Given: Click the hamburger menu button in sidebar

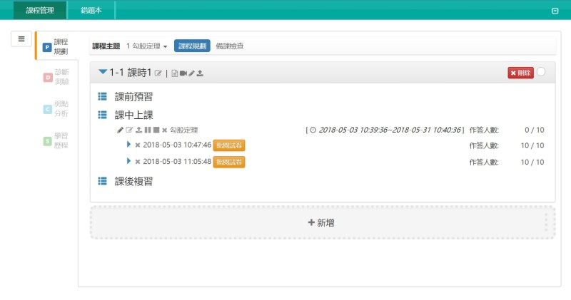Looking at the screenshot, I should click(x=21, y=39).
